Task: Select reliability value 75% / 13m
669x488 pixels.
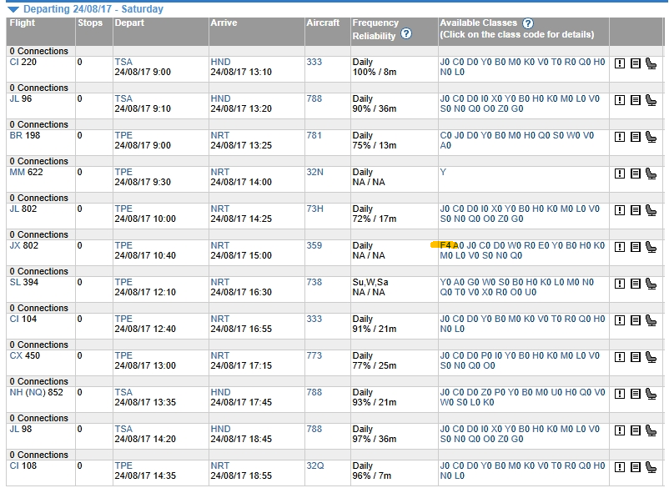Action: point(375,145)
